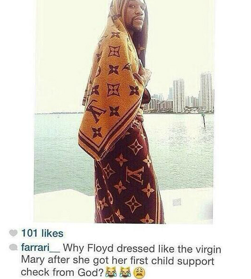
Task: Tap the gray heart icon beside 101 likes
Action: (13, 233)
